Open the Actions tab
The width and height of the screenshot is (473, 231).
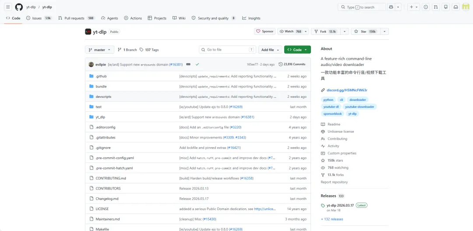133,18
